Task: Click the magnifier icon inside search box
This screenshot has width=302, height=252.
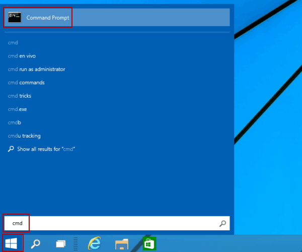Action: pos(222,223)
